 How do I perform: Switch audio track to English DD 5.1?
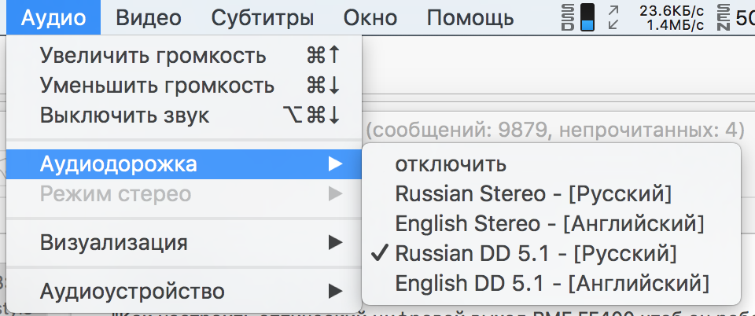(x=551, y=282)
